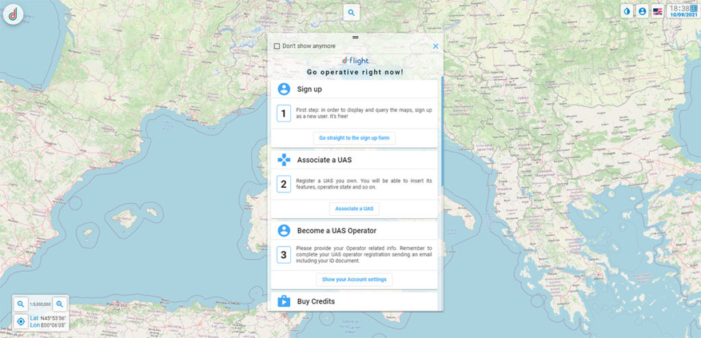The width and height of the screenshot is (701, 338).
Task: Open the map search magnifier button
Action: coord(351,12)
